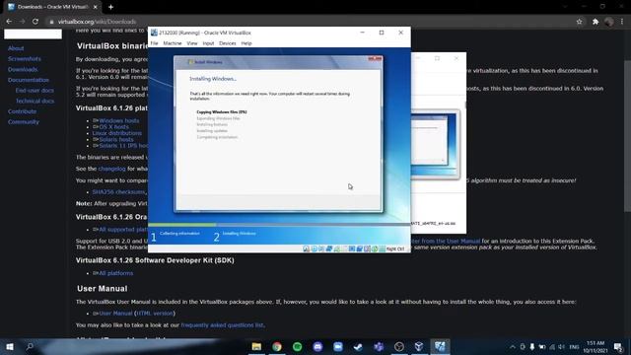Switch to VirtualBox Manager taskbar icon
Viewport: 631px width, 355px height.
[x=419, y=346]
